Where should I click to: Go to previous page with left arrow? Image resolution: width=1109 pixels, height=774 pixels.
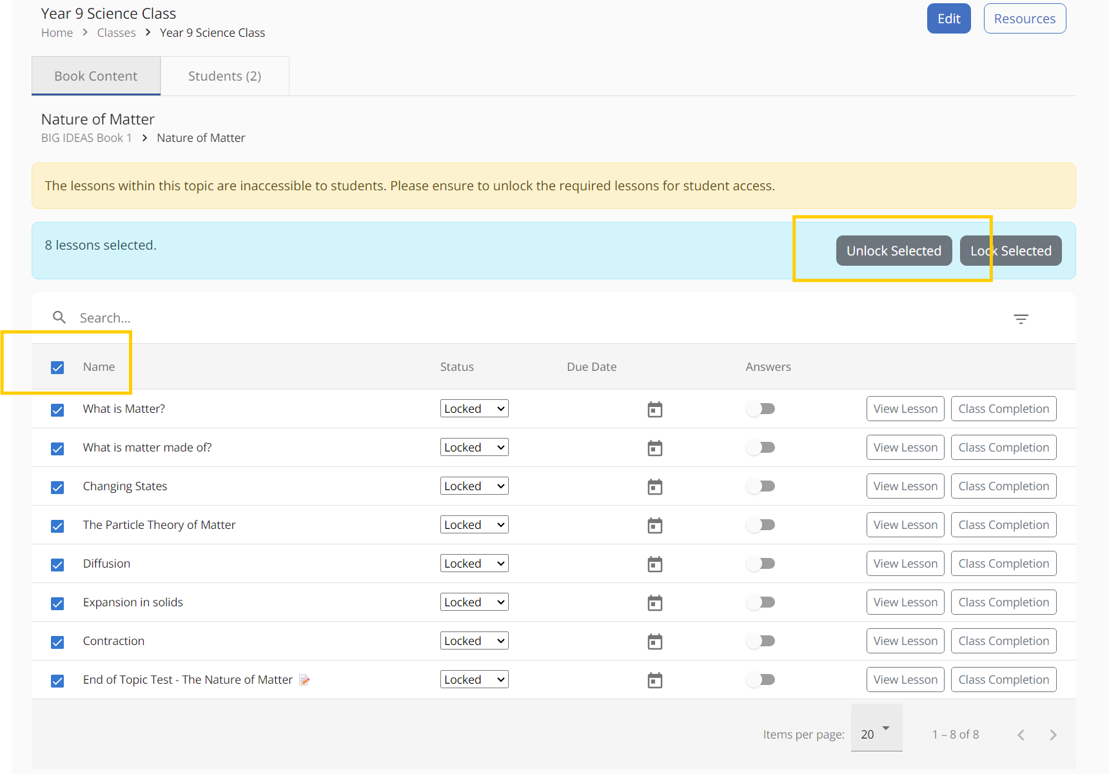click(x=1021, y=735)
